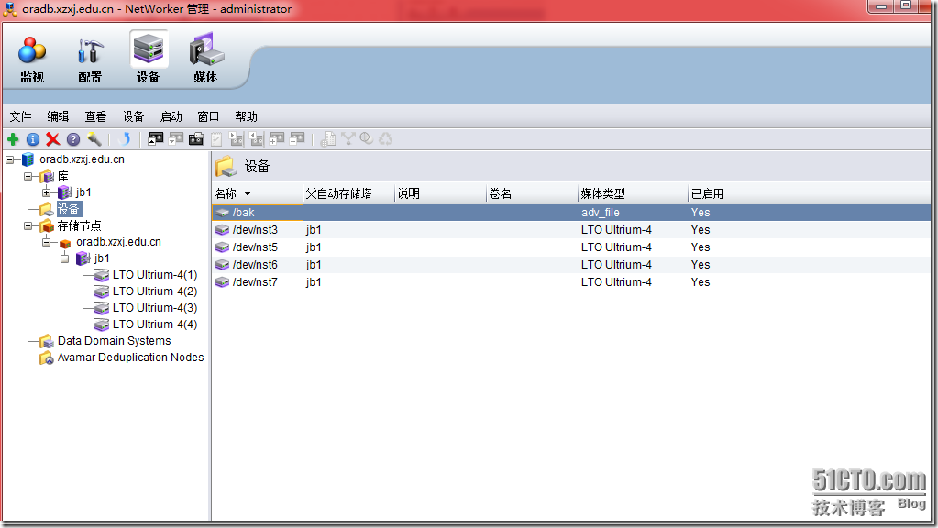Open the 启动 menu
The image size is (938, 528).
[x=171, y=116]
